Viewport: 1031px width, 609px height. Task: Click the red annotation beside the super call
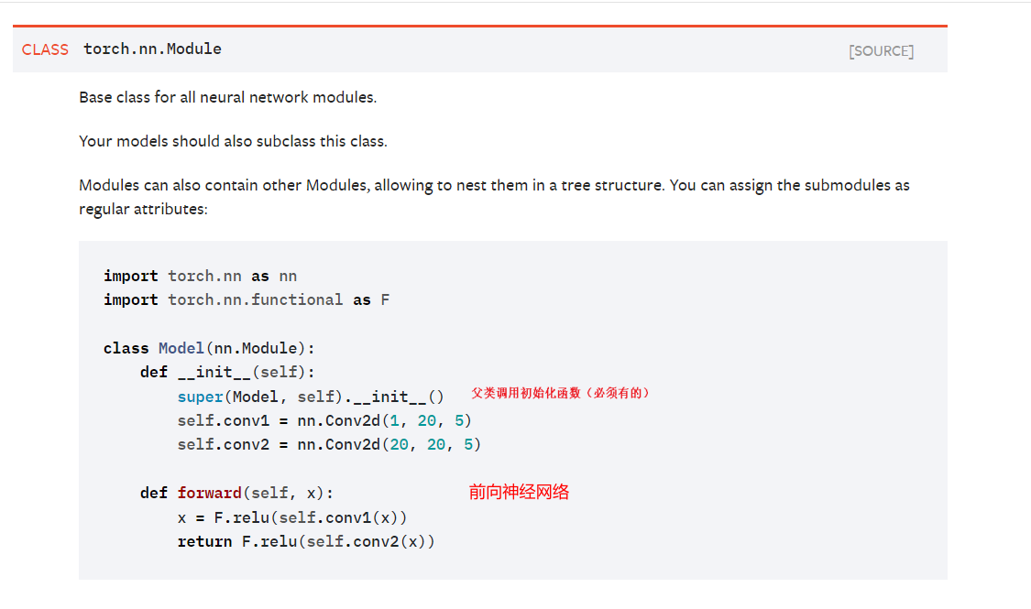[x=560, y=393]
